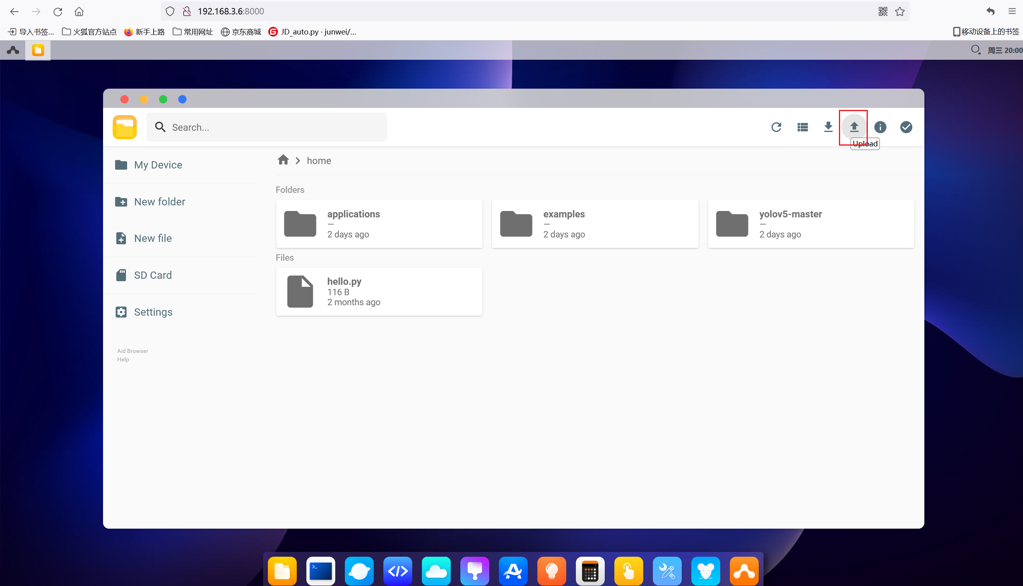This screenshot has height=586, width=1023.
Task: Click the Upload icon button
Action: click(854, 127)
